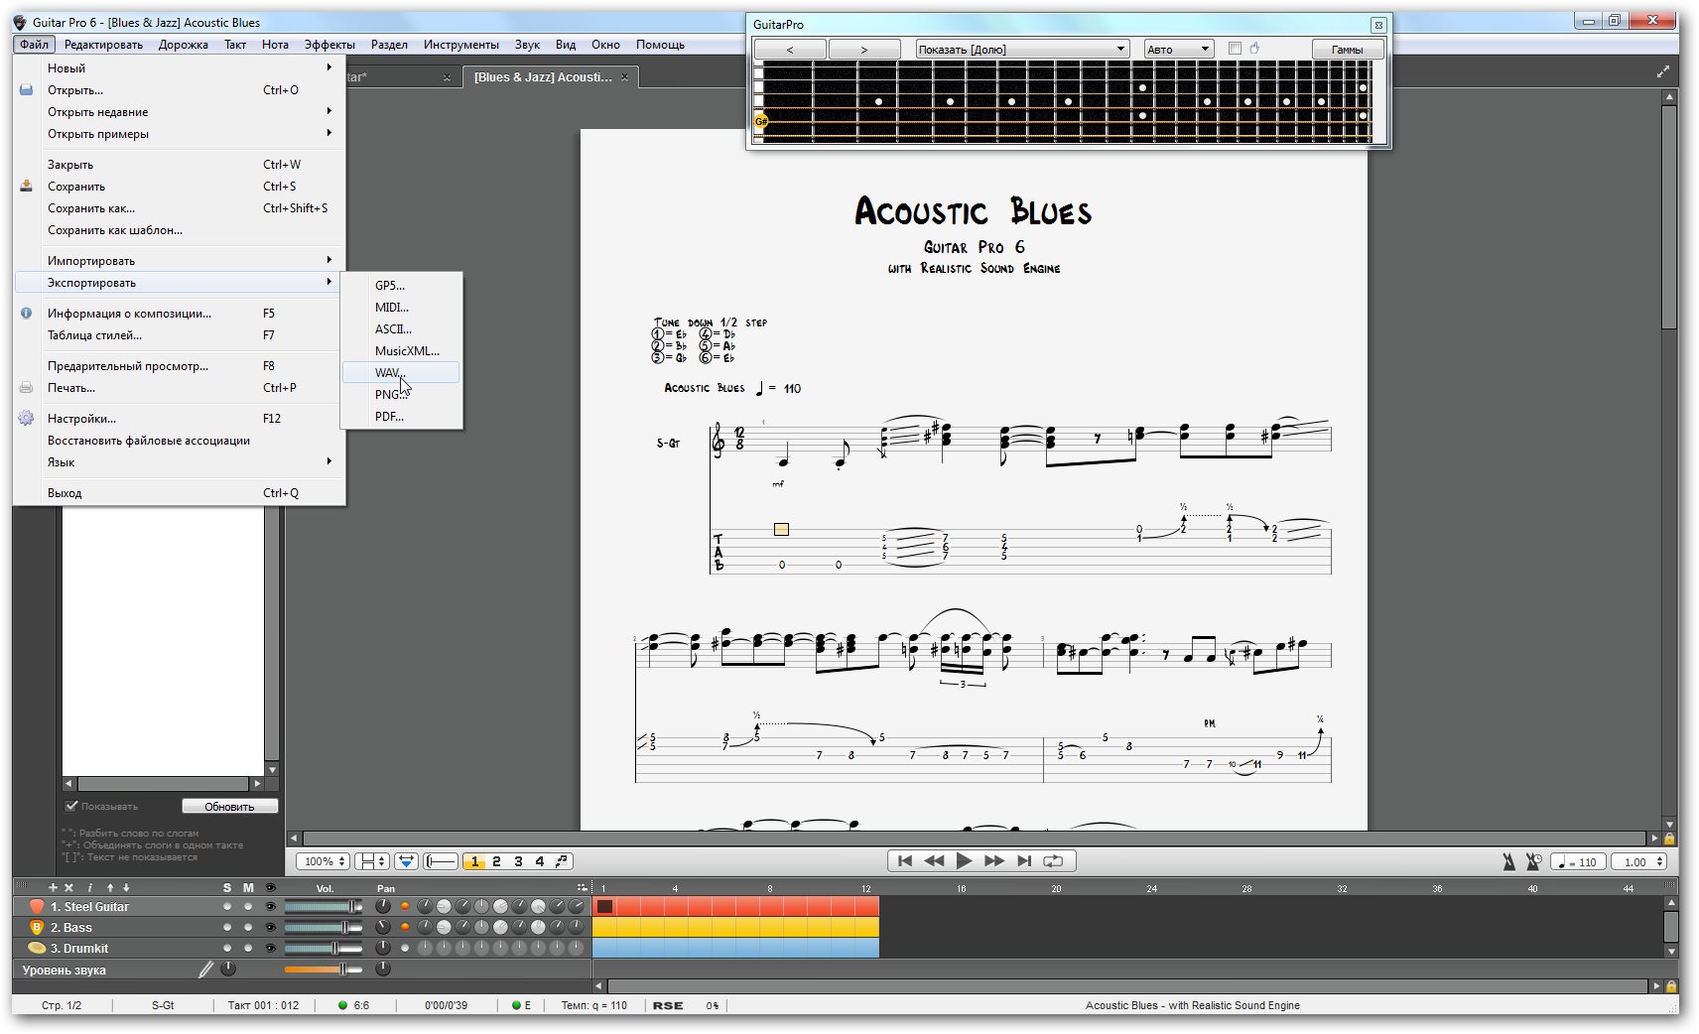
Task: Open Настройки... preferences entry
Action: pos(180,418)
